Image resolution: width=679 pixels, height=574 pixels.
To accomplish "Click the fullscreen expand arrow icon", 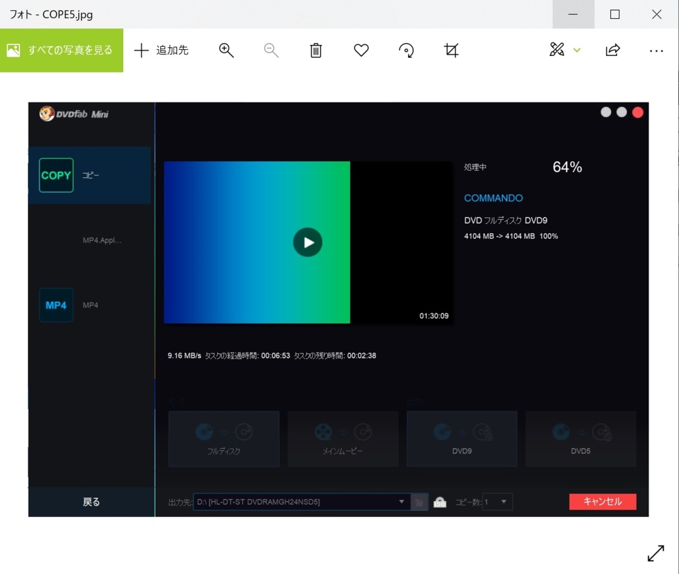I will (655, 553).
